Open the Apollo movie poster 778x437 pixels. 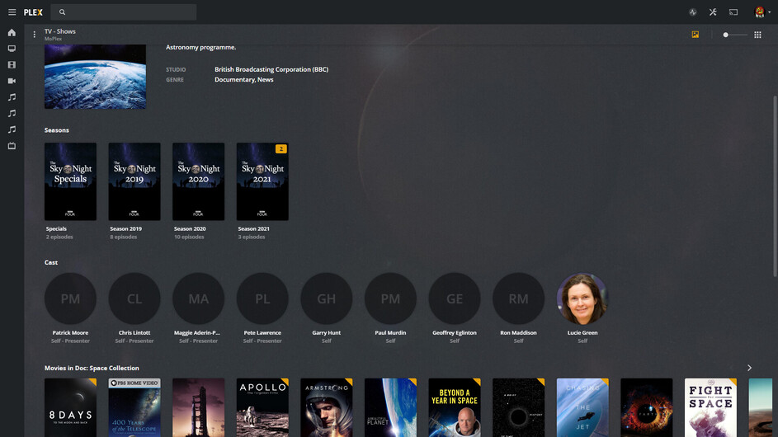click(262, 408)
